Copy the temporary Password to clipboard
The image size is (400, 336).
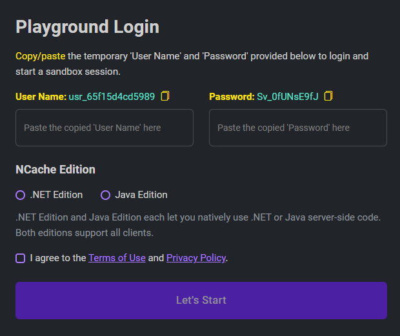[x=328, y=96]
